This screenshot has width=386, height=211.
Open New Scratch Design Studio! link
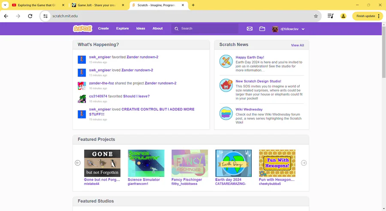click(x=258, y=81)
